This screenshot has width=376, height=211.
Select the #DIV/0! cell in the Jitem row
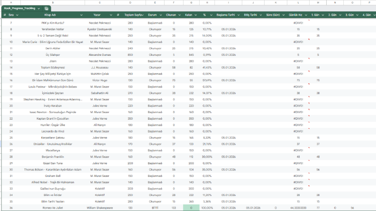coord(298,61)
